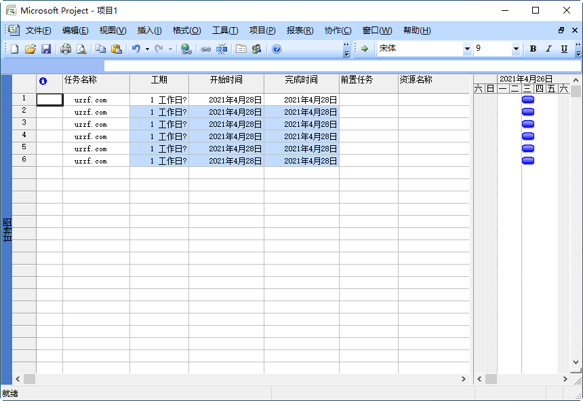Copy selection with the Copy icon
This screenshot has height=401, width=583.
[101, 49]
